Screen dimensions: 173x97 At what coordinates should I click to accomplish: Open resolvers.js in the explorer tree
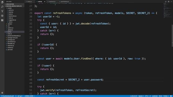pos(11,46)
